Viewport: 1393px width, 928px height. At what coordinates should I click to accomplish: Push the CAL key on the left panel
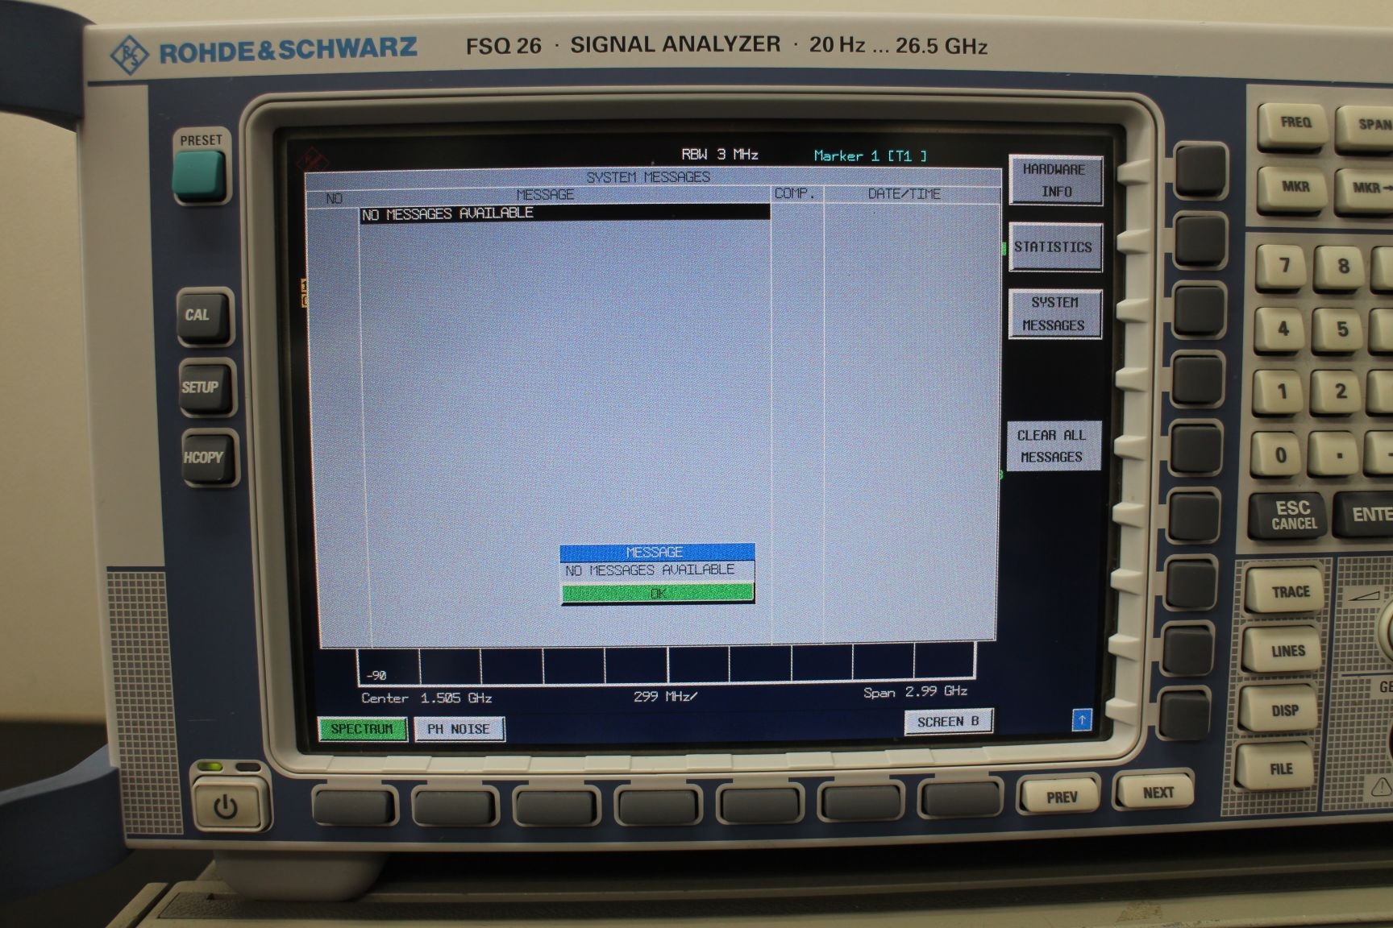[204, 316]
